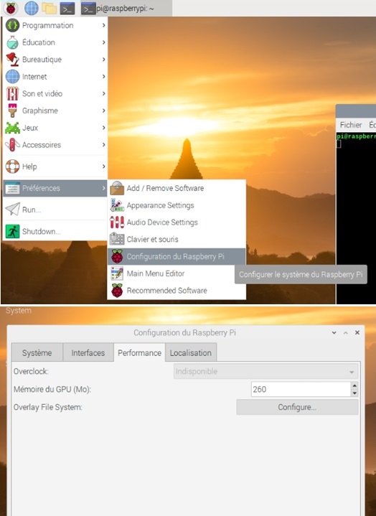
Task: Click the Main Menu Editor notepad icon
Action: coord(117,273)
